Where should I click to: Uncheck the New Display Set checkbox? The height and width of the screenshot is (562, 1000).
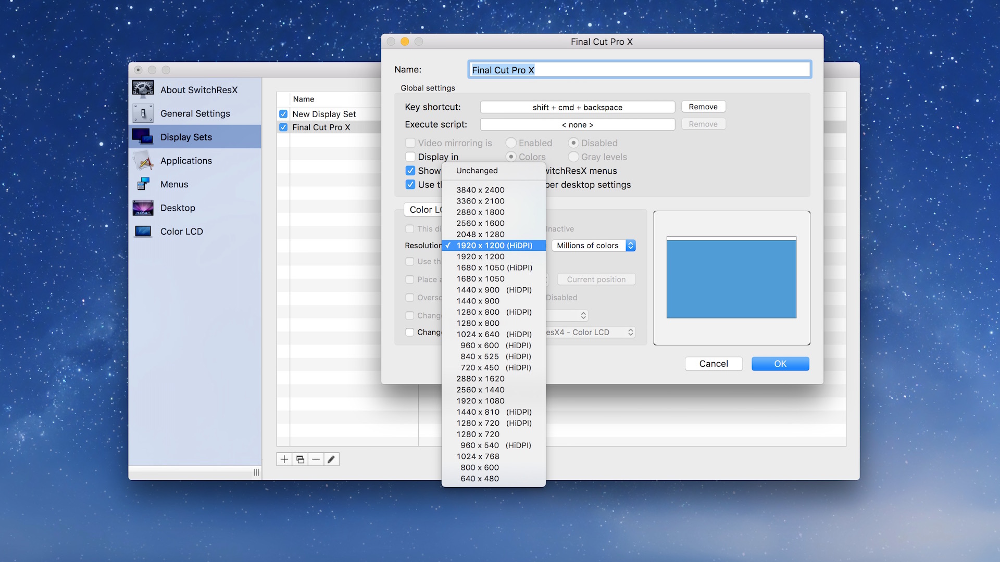pyautogui.click(x=283, y=114)
